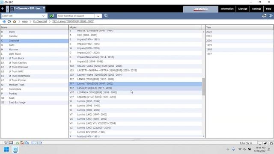Image resolution: width=274 pixels, height=154 pixels.
Task: Click the blue question mark help icon
Action: click(x=271, y=16)
